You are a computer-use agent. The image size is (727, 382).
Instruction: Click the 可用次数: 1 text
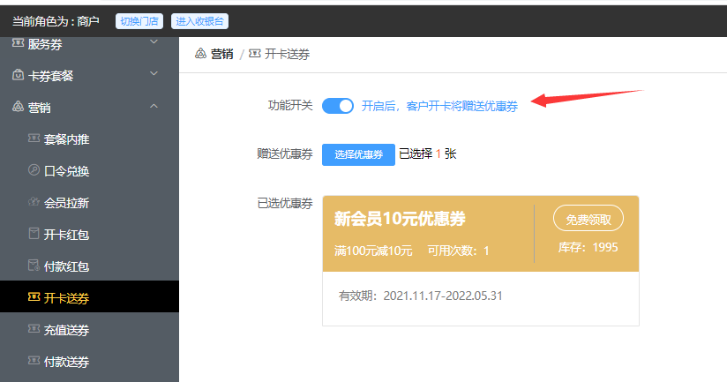pyautogui.click(x=458, y=251)
